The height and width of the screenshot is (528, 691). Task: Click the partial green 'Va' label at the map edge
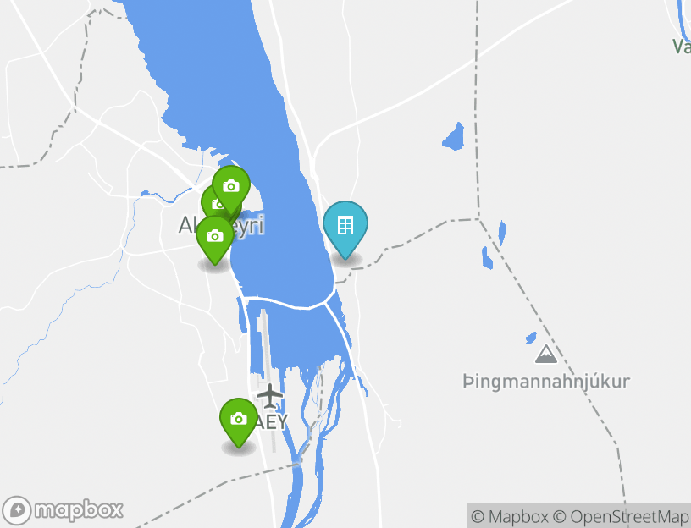click(x=682, y=47)
